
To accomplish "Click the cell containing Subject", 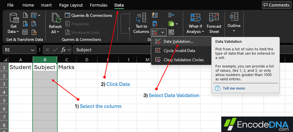I will (x=45, y=67).
